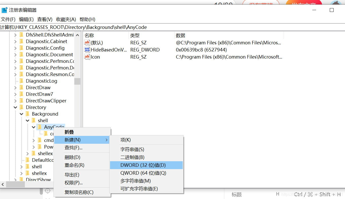Viewport: 345px width, 199px height.
Task: Create new QWORD (64 位)值(Q)
Action: click(146, 173)
